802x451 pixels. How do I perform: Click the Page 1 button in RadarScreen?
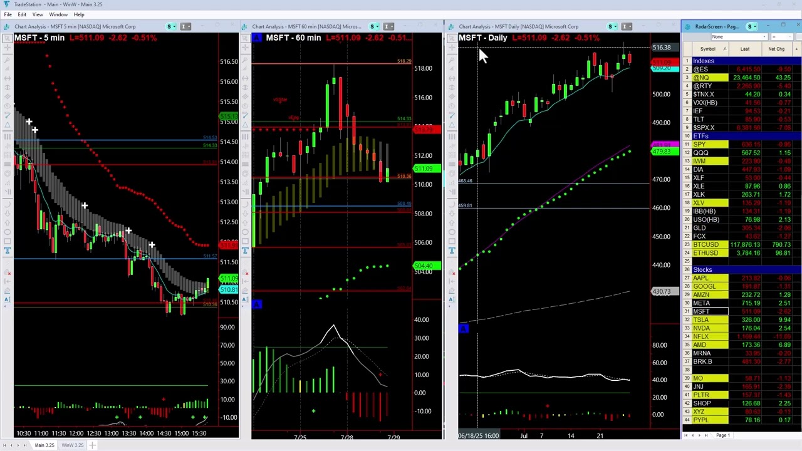722,435
